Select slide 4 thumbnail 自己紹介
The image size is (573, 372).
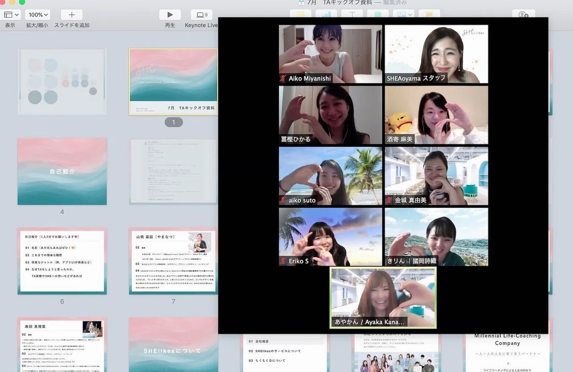point(62,171)
